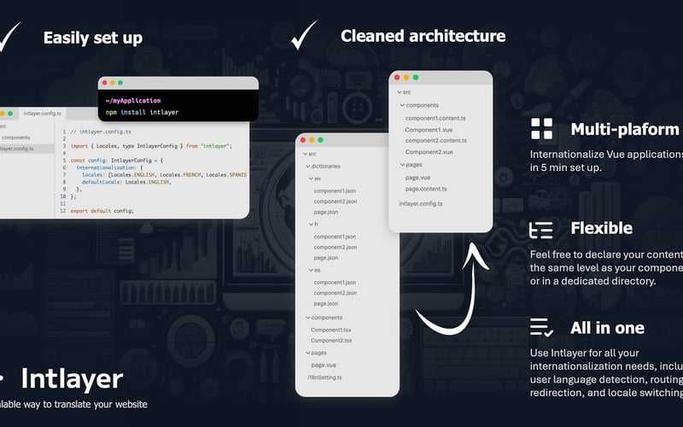Open component1.content.ts file
The width and height of the screenshot is (683, 427).
tap(435, 118)
